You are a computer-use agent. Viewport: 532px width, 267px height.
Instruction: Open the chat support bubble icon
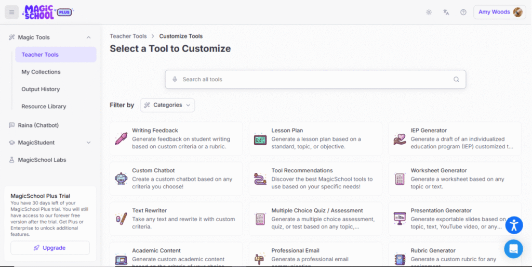(x=513, y=249)
